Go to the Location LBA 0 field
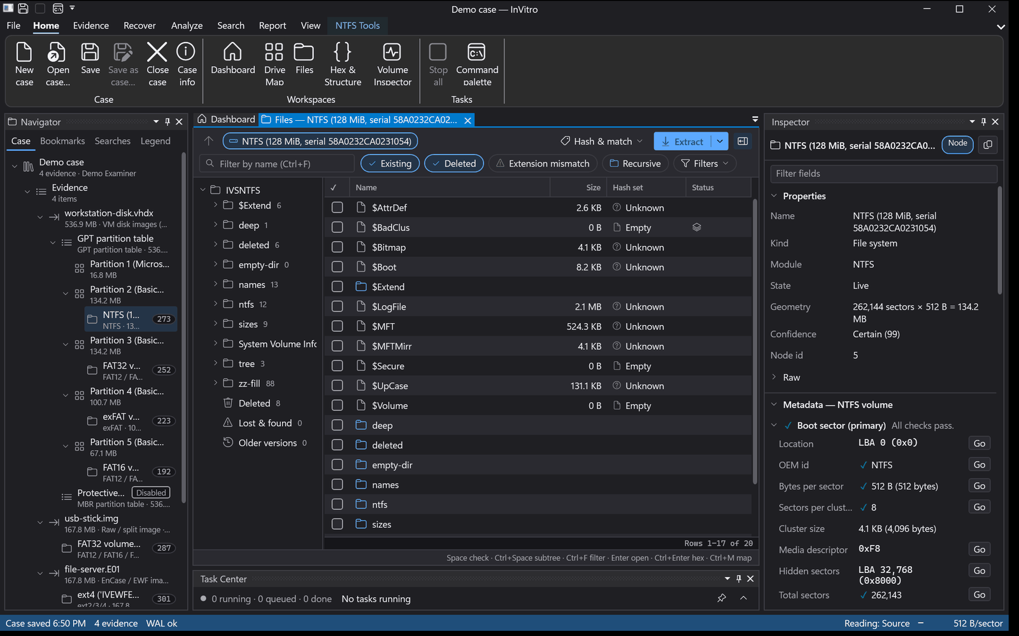 (980, 443)
